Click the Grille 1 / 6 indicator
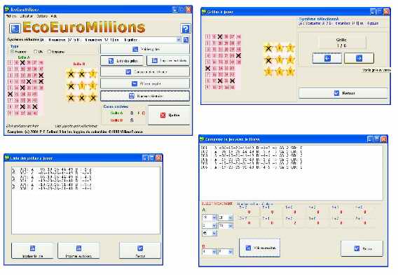Image resolution: width=398 pixels, height=275 pixels. coord(342,43)
